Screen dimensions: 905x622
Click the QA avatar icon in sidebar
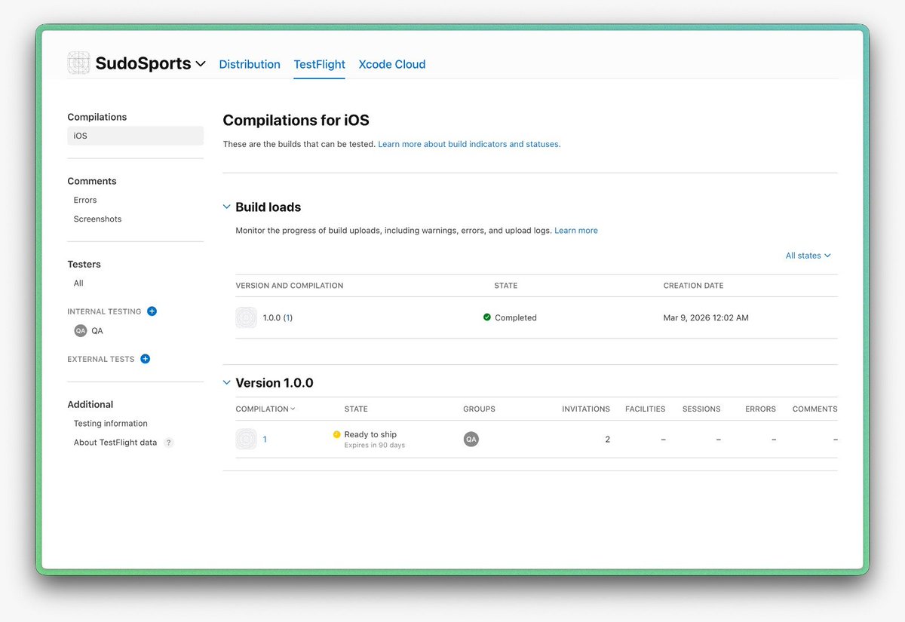tap(81, 331)
